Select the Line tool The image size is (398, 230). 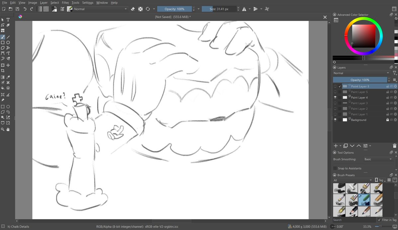8,37
